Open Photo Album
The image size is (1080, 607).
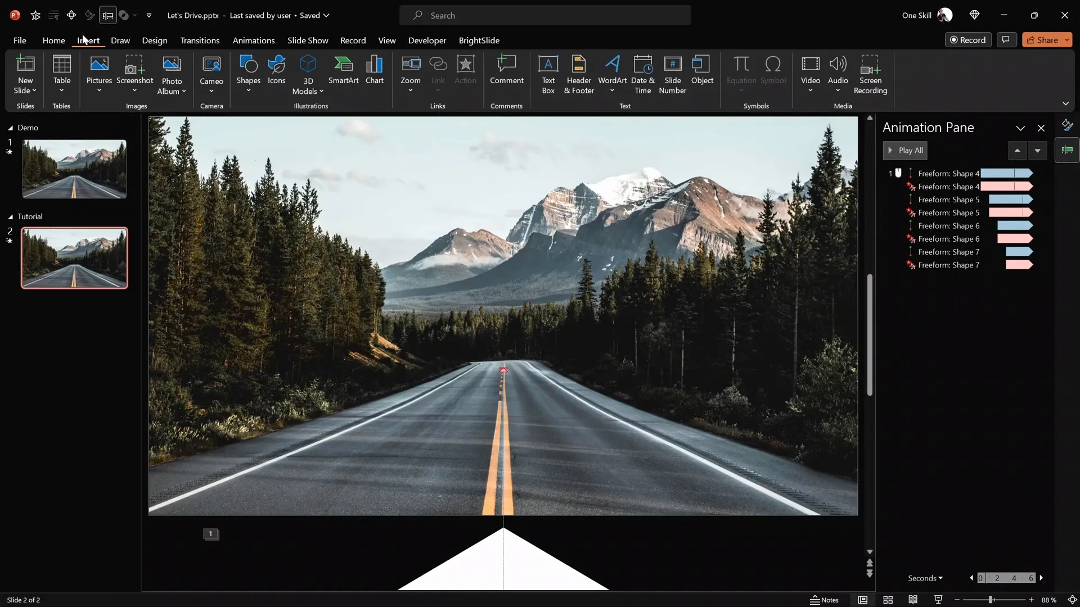coord(172,75)
